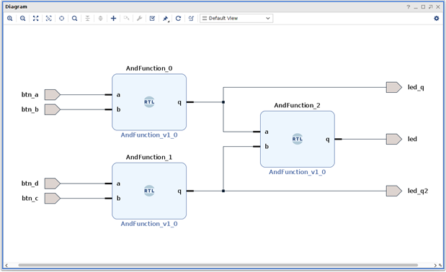
Task: Float the Diagram window
Action: [431, 6]
